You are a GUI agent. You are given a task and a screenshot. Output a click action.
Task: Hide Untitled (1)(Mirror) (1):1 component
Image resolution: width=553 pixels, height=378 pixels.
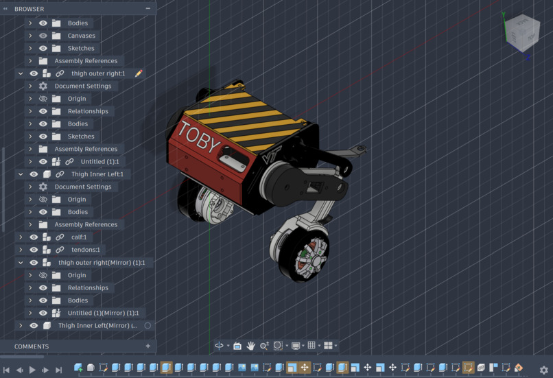(43, 313)
